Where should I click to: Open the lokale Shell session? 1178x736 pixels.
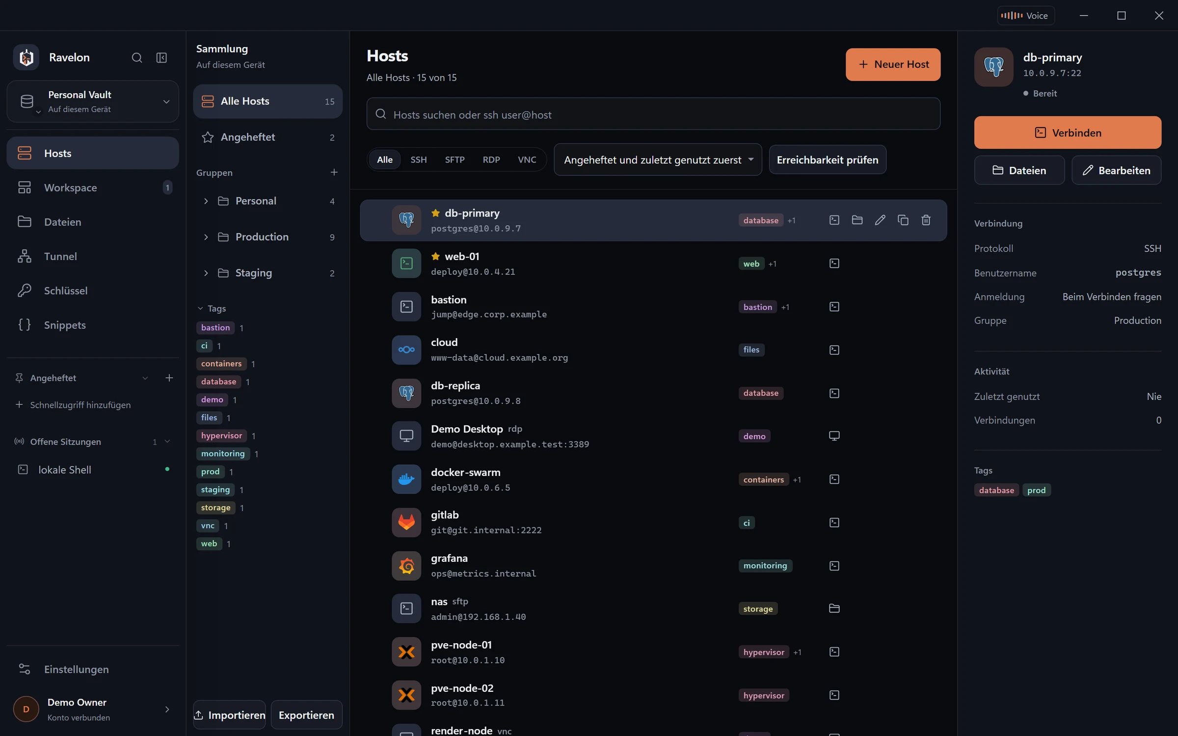pyautogui.click(x=93, y=470)
